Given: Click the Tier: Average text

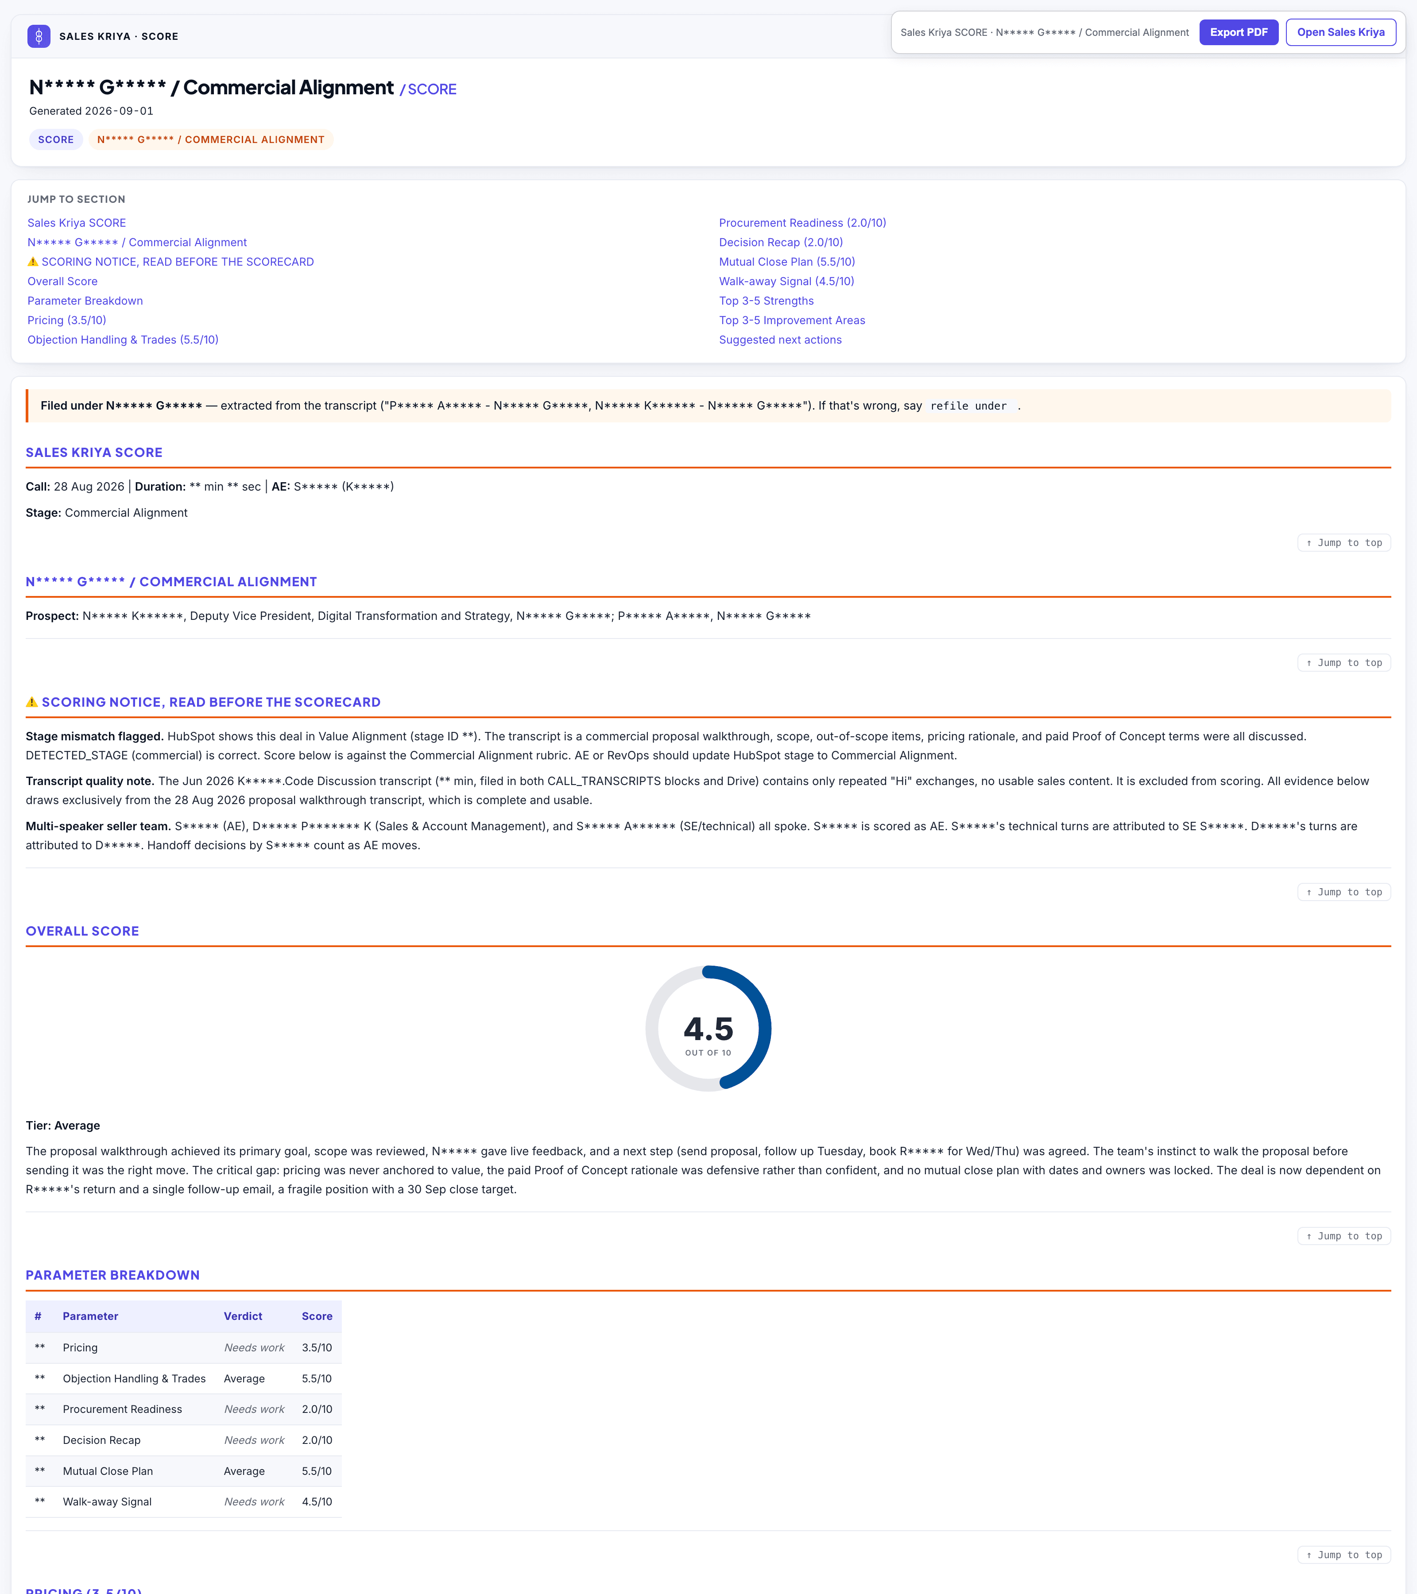Looking at the screenshot, I should coord(62,1125).
